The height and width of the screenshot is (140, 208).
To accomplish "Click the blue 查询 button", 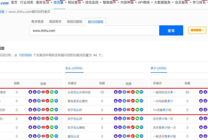I will [x=171, y=30].
